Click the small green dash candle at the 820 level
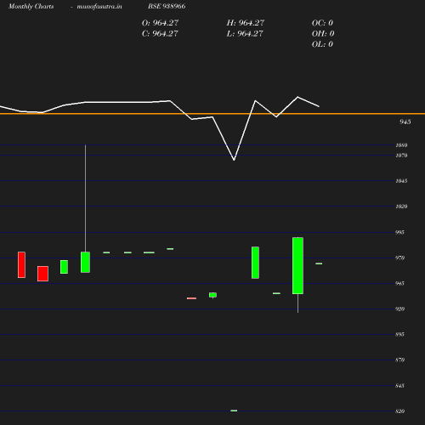This screenshot has width=425, height=425. (234, 411)
